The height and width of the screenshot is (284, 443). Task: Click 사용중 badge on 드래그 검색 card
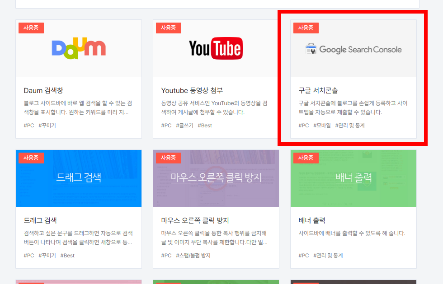[31, 158]
